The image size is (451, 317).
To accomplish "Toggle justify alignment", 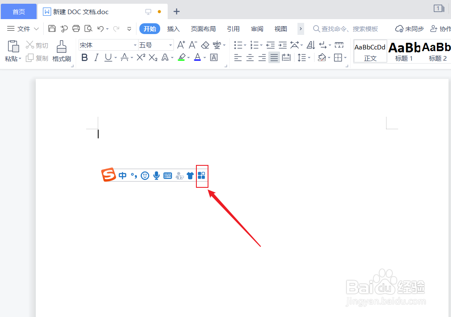I will pos(274,58).
